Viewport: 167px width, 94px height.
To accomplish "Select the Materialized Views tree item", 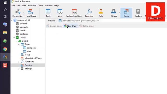I will coord(33,58).
